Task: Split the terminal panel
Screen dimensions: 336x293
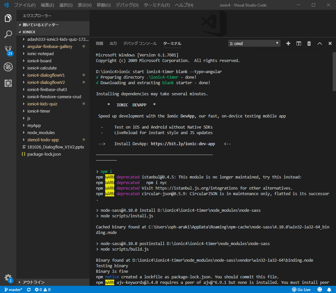Action: (298, 43)
